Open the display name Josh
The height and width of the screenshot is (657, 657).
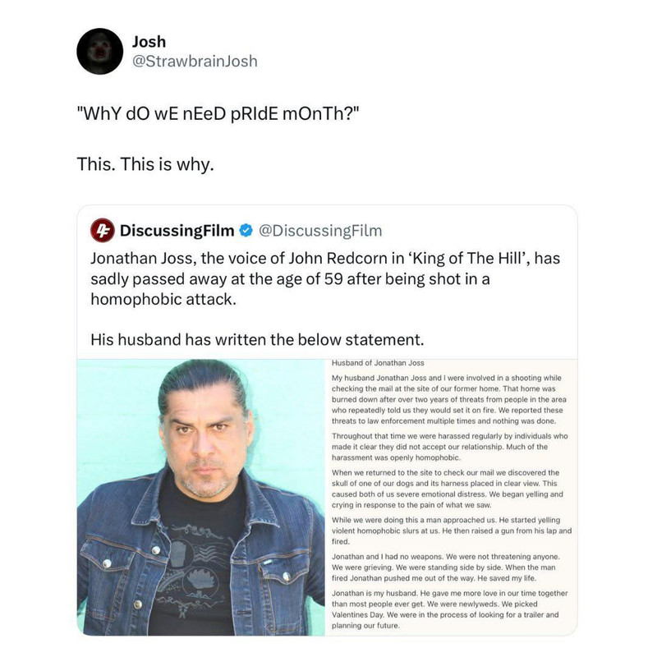pos(149,42)
